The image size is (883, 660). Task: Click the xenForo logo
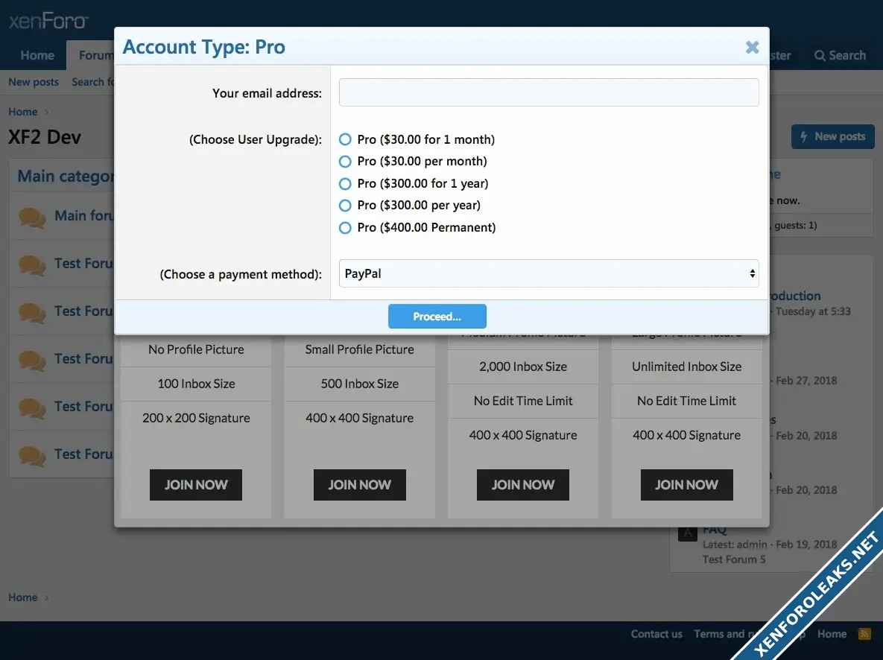pos(48,21)
